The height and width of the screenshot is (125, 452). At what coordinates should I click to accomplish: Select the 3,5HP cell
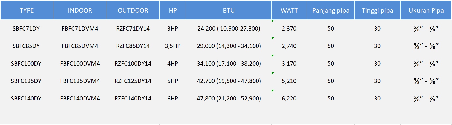click(172, 46)
